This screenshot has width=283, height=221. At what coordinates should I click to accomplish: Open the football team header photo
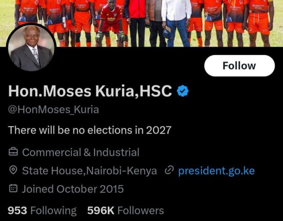[x=142, y=24]
